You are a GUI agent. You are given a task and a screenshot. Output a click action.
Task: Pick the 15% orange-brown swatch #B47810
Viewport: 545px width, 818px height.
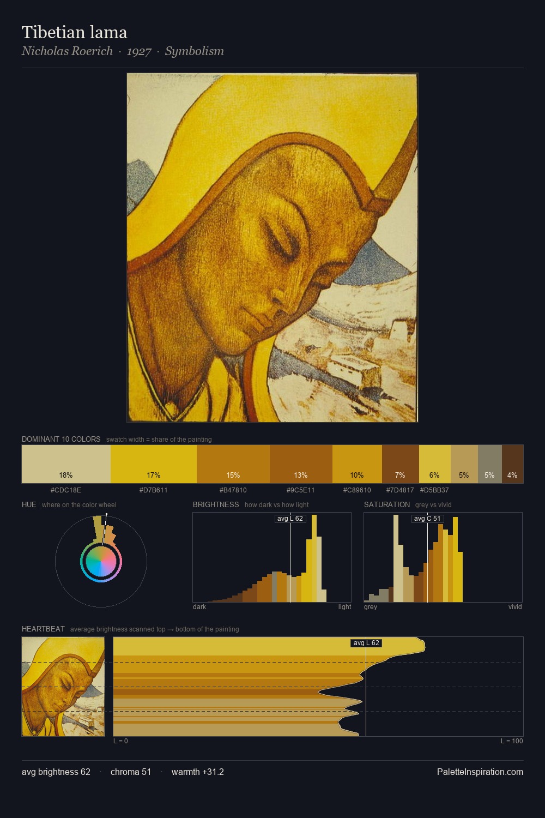click(233, 464)
